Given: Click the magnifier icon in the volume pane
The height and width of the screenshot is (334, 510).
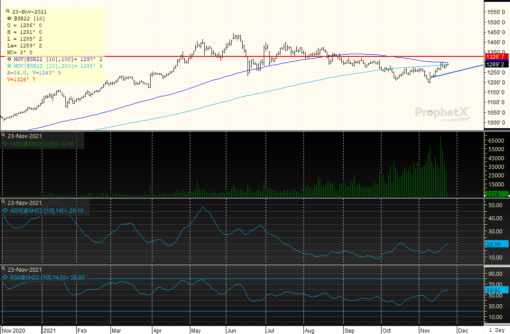Looking at the screenshot, I should pyautogui.click(x=4, y=136).
